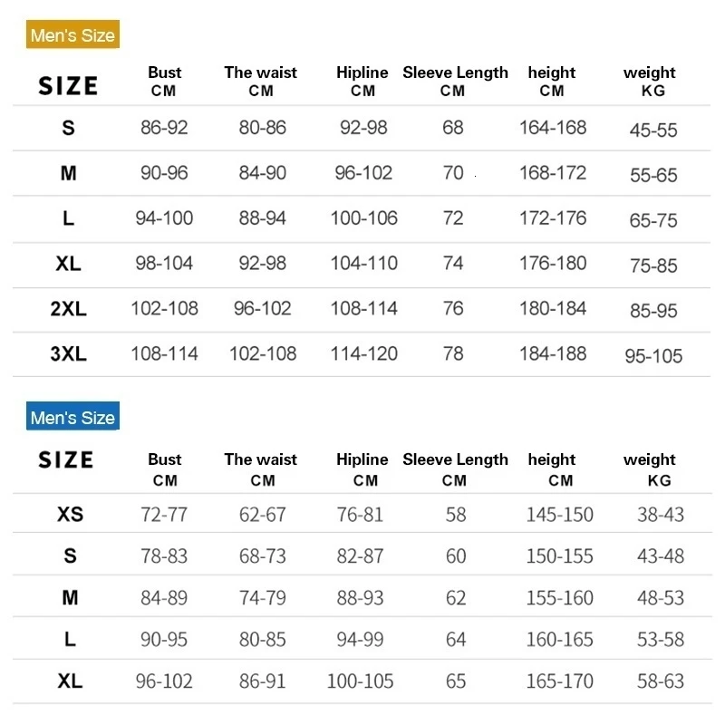The width and height of the screenshot is (725, 725).
Task: Select the 58-63 weight value
Action: (x=661, y=681)
